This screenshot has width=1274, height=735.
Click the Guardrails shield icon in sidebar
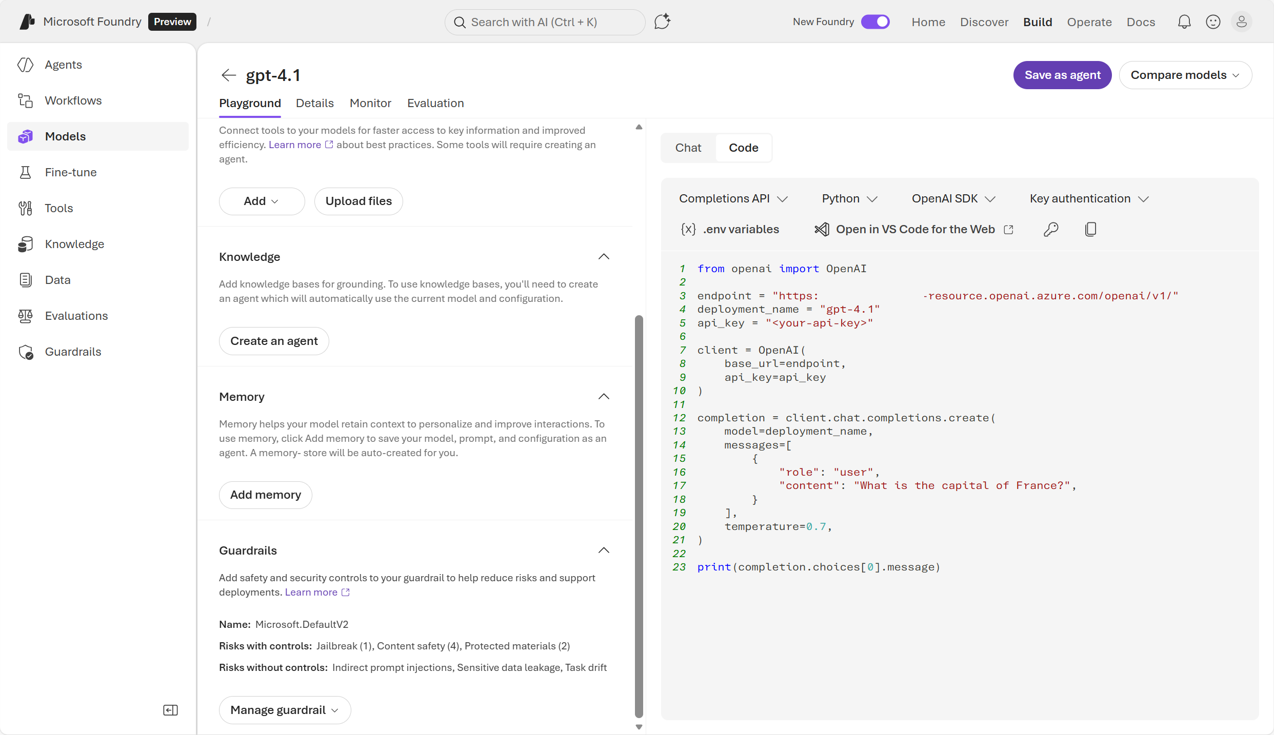pos(26,352)
